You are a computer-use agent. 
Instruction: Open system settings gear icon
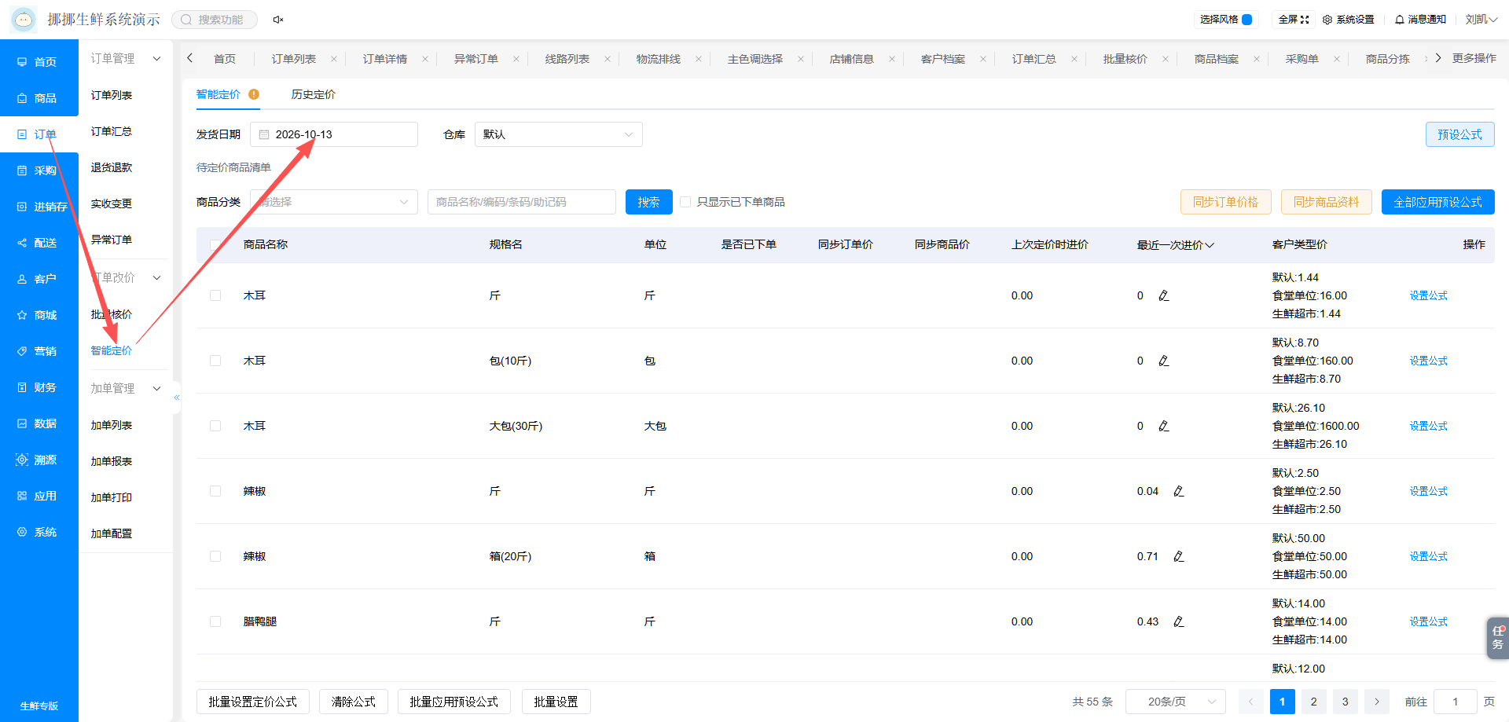1327,20
